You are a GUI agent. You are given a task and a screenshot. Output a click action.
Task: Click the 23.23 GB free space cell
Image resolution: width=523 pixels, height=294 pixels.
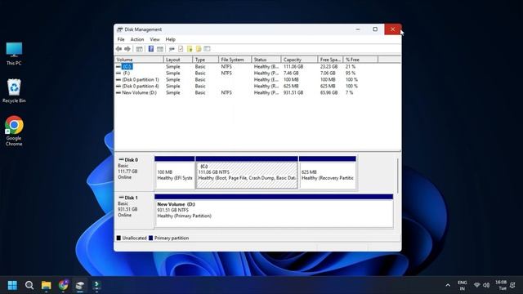tap(329, 67)
